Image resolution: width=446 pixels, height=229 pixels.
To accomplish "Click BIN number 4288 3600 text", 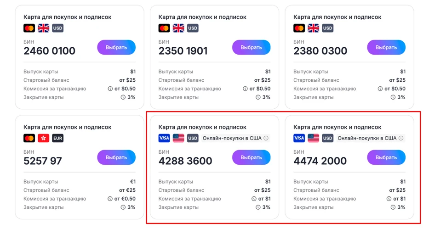I will pyautogui.click(x=185, y=161).
